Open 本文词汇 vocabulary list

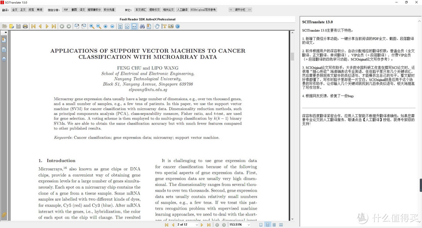[141, 10]
